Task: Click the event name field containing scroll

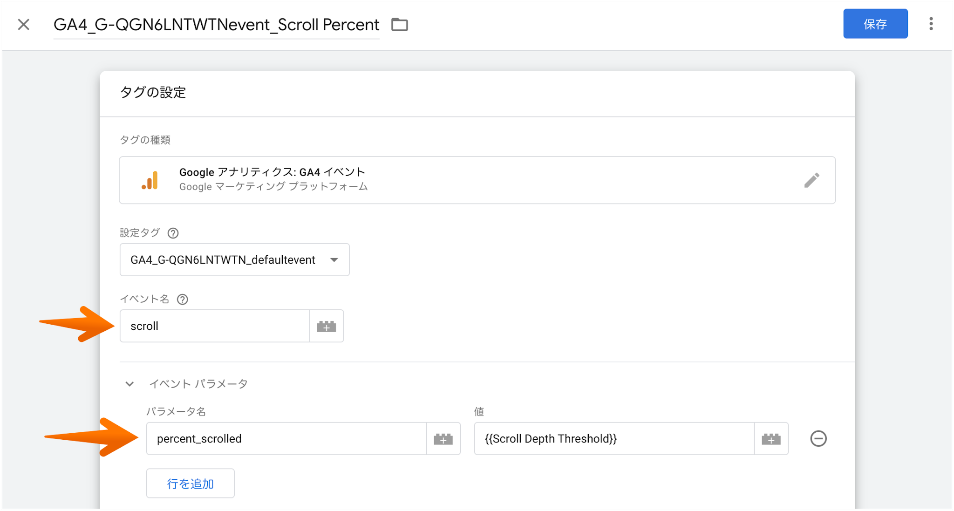Action: click(215, 326)
